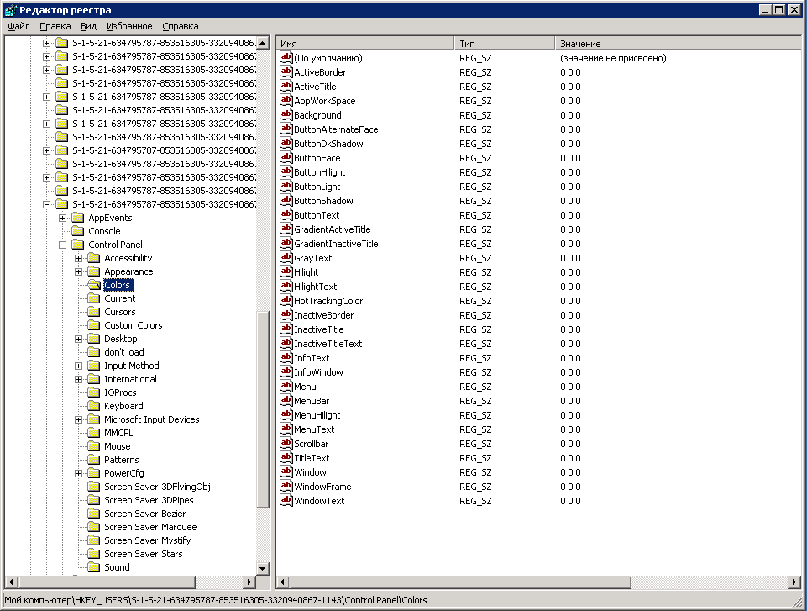Click the Mouse folder icon
The width and height of the screenshot is (807, 611).
click(x=94, y=445)
